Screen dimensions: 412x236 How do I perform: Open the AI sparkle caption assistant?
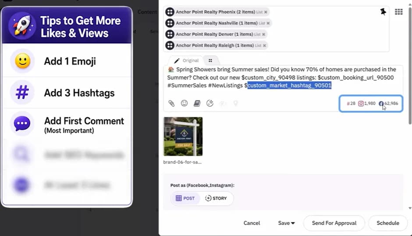click(210, 103)
